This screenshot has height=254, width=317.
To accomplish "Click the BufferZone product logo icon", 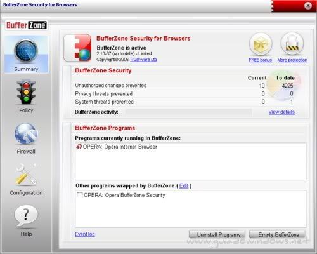I will (x=77, y=48).
